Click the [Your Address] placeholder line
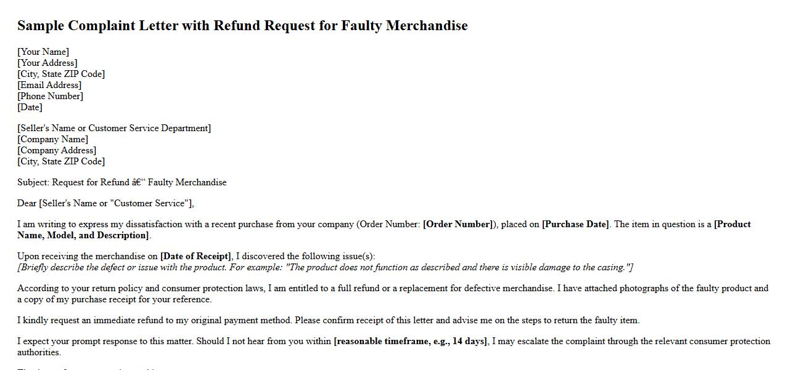 (x=47, y=63)
